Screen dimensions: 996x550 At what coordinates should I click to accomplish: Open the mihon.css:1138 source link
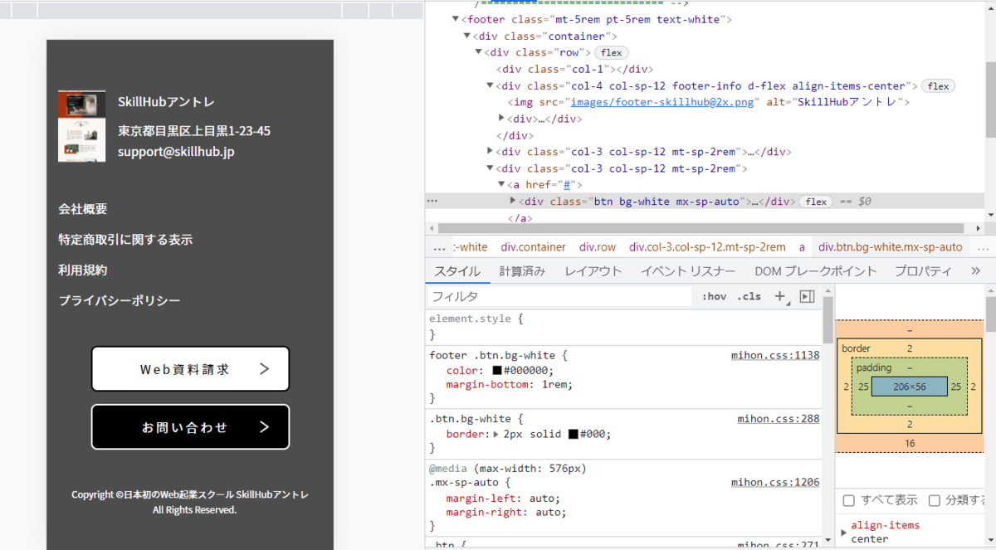pos(774,355)
